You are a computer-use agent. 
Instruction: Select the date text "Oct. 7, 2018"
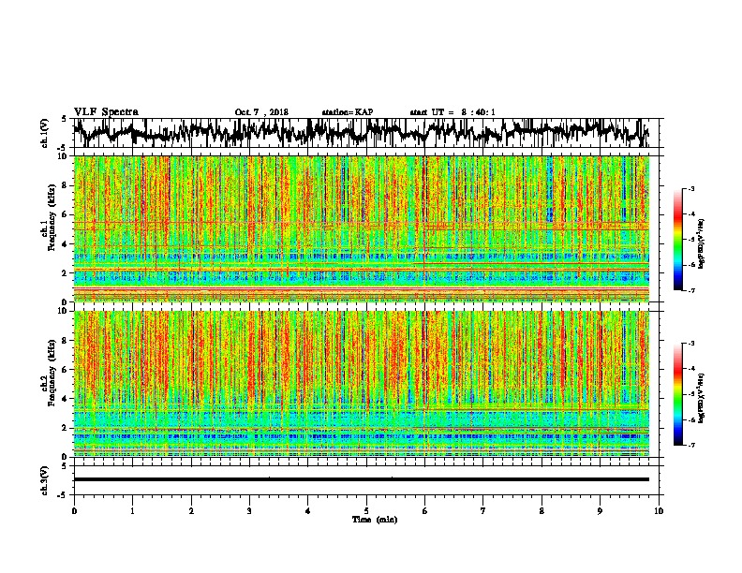(x=261, y=112)
